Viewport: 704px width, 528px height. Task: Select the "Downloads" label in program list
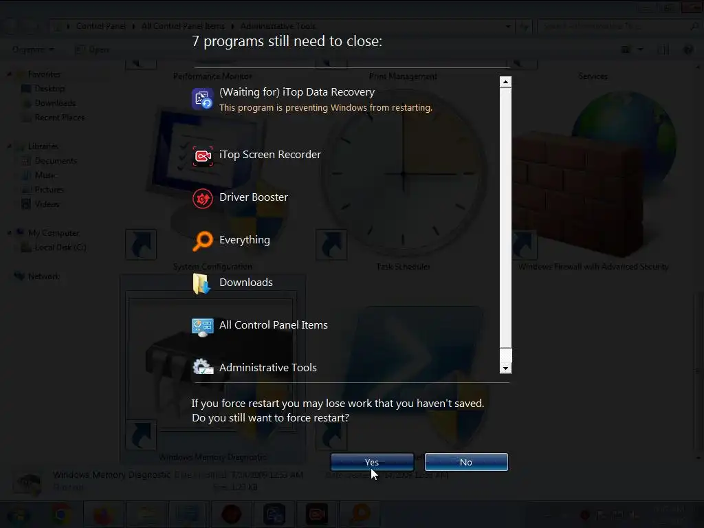[246, 283]
